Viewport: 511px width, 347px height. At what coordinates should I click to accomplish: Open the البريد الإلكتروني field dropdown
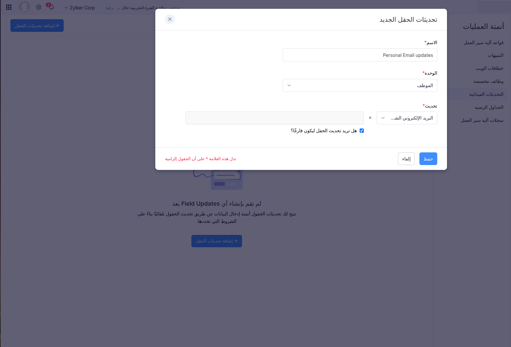pyautogui.click(x=406, y=118)
